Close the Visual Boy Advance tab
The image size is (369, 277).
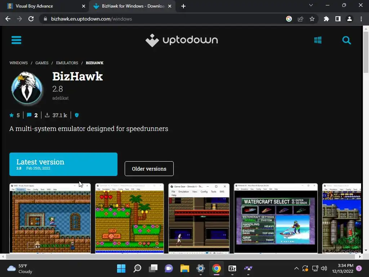tap(84, 6)
